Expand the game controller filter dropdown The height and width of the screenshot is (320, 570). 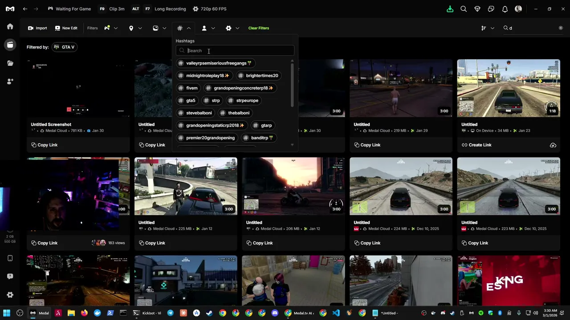[x=111, y=28]
